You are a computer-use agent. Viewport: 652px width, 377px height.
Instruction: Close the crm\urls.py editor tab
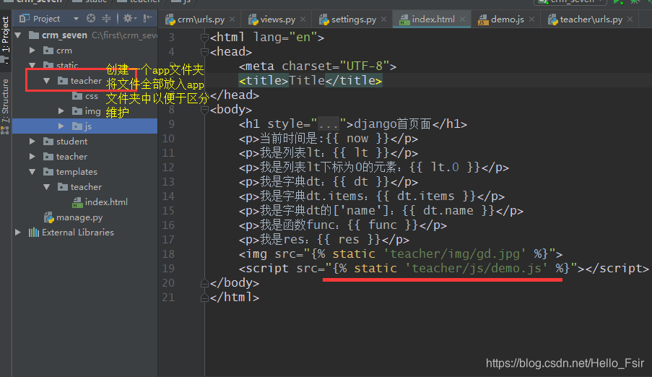pyautogui.click(x=232, y=19)
